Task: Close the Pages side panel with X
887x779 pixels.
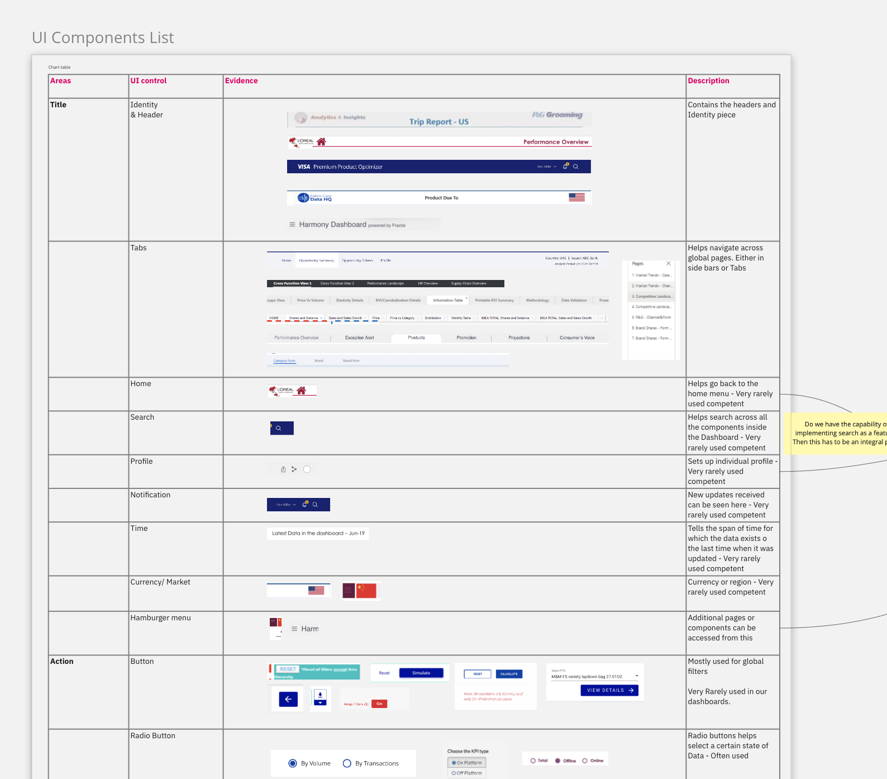Action: [668, 263]
